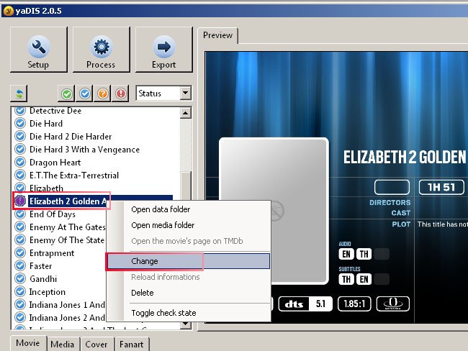Viewport: 468px width, 351px height.
Task: Select Enemy Of The State row
Action: [67, 240]
